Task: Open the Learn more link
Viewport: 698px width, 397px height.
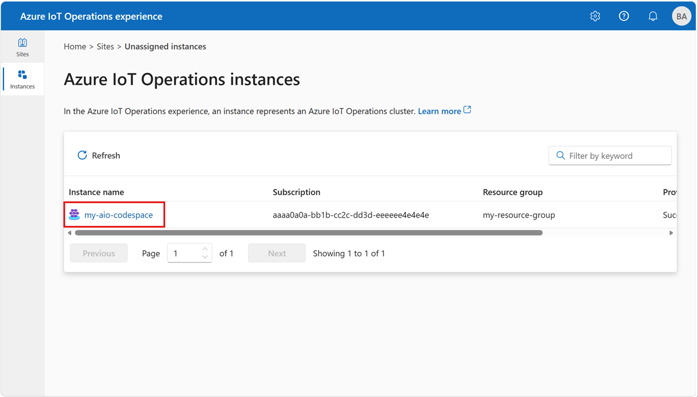Action: click(439, 111)
